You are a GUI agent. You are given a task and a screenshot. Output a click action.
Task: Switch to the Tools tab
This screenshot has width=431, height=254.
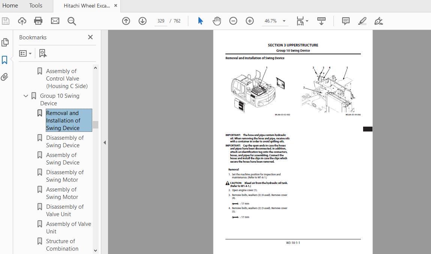point(35,6)
